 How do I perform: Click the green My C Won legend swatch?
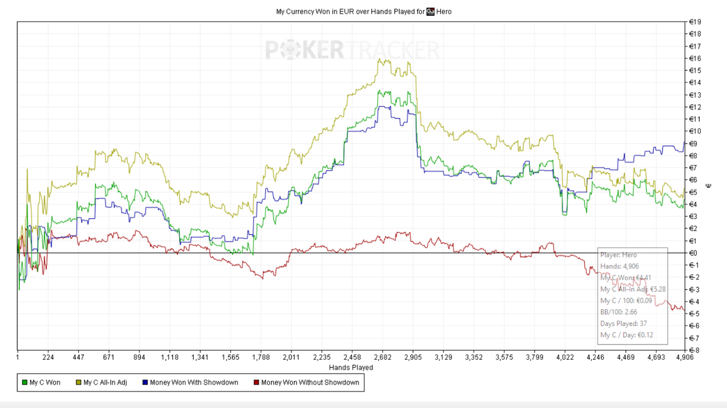point(24,382)
